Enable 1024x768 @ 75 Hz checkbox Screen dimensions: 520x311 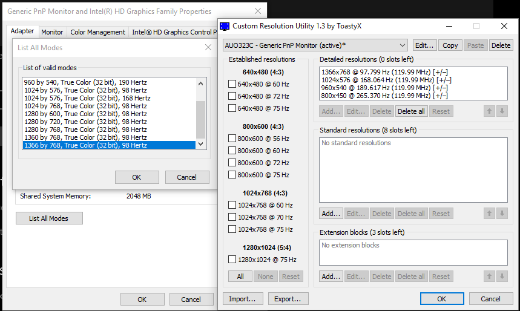tap(232, 229)
